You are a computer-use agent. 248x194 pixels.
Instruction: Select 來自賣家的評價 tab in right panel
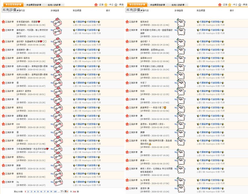pyautogui.click(x=158, y=5)
